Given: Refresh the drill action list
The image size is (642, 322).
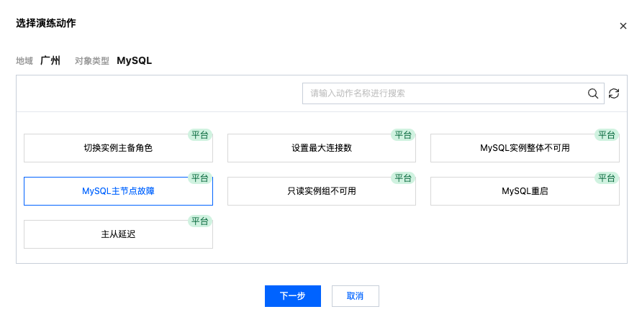Looking at the screenshot, I should click(614, 93).
